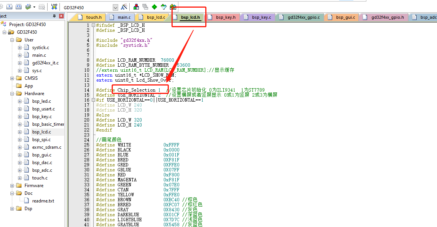Screen dimensions: 437x227
Task: Click the Batch Build icon
Action: [28, 7]
